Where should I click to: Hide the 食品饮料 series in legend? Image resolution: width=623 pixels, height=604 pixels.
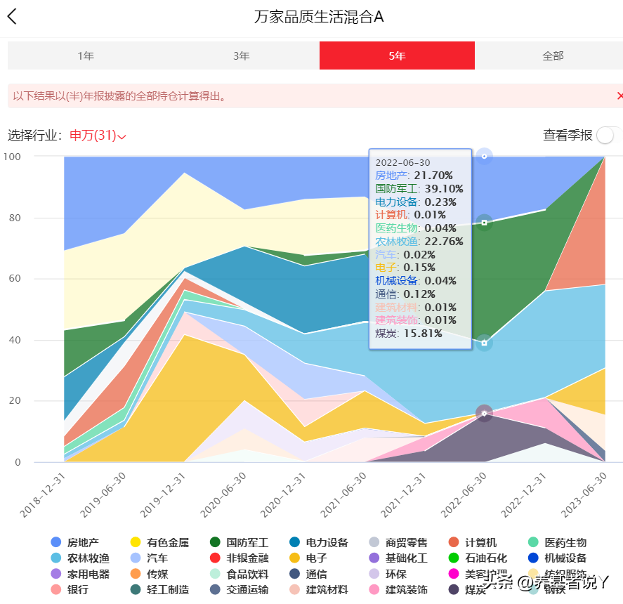pos(240,575)
